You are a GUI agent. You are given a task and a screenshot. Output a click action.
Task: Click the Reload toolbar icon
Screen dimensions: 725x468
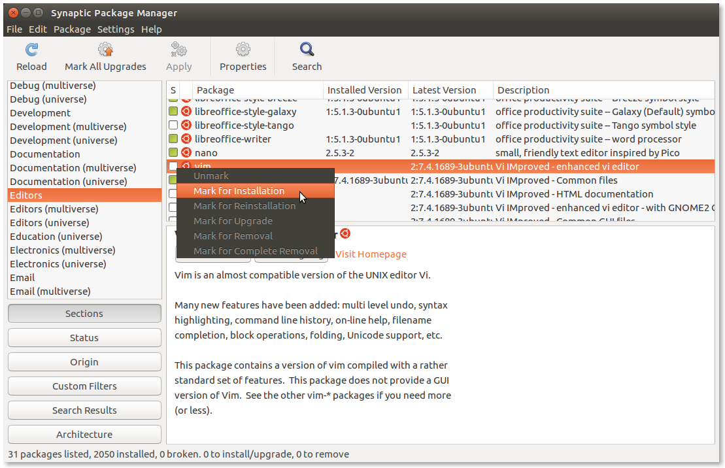(x=31, y=50)
